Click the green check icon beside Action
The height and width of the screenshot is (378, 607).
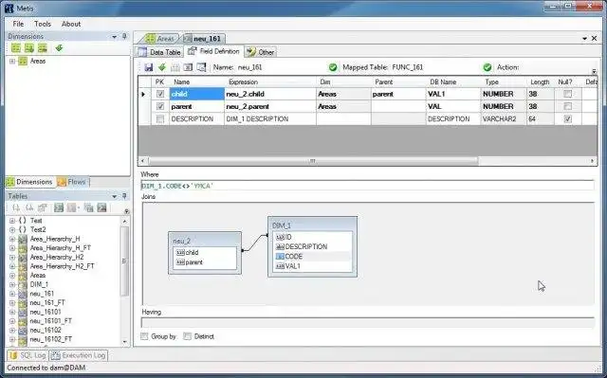[487, 67]
